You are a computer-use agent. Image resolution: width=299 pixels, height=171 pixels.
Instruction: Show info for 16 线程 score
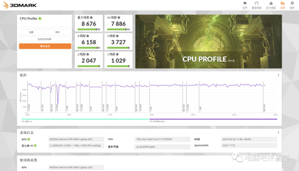(x=119, y=17)
